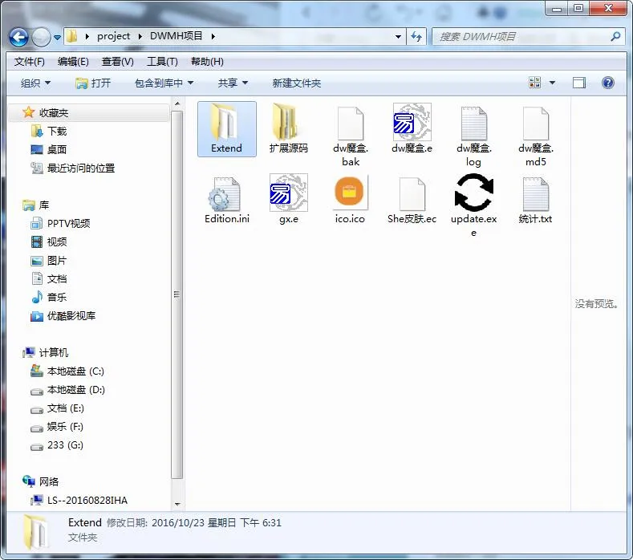Open the 娱乐 (F:) drive
Image resolution: width=633 pixels, height=560 pixels.
pos(57,427)
